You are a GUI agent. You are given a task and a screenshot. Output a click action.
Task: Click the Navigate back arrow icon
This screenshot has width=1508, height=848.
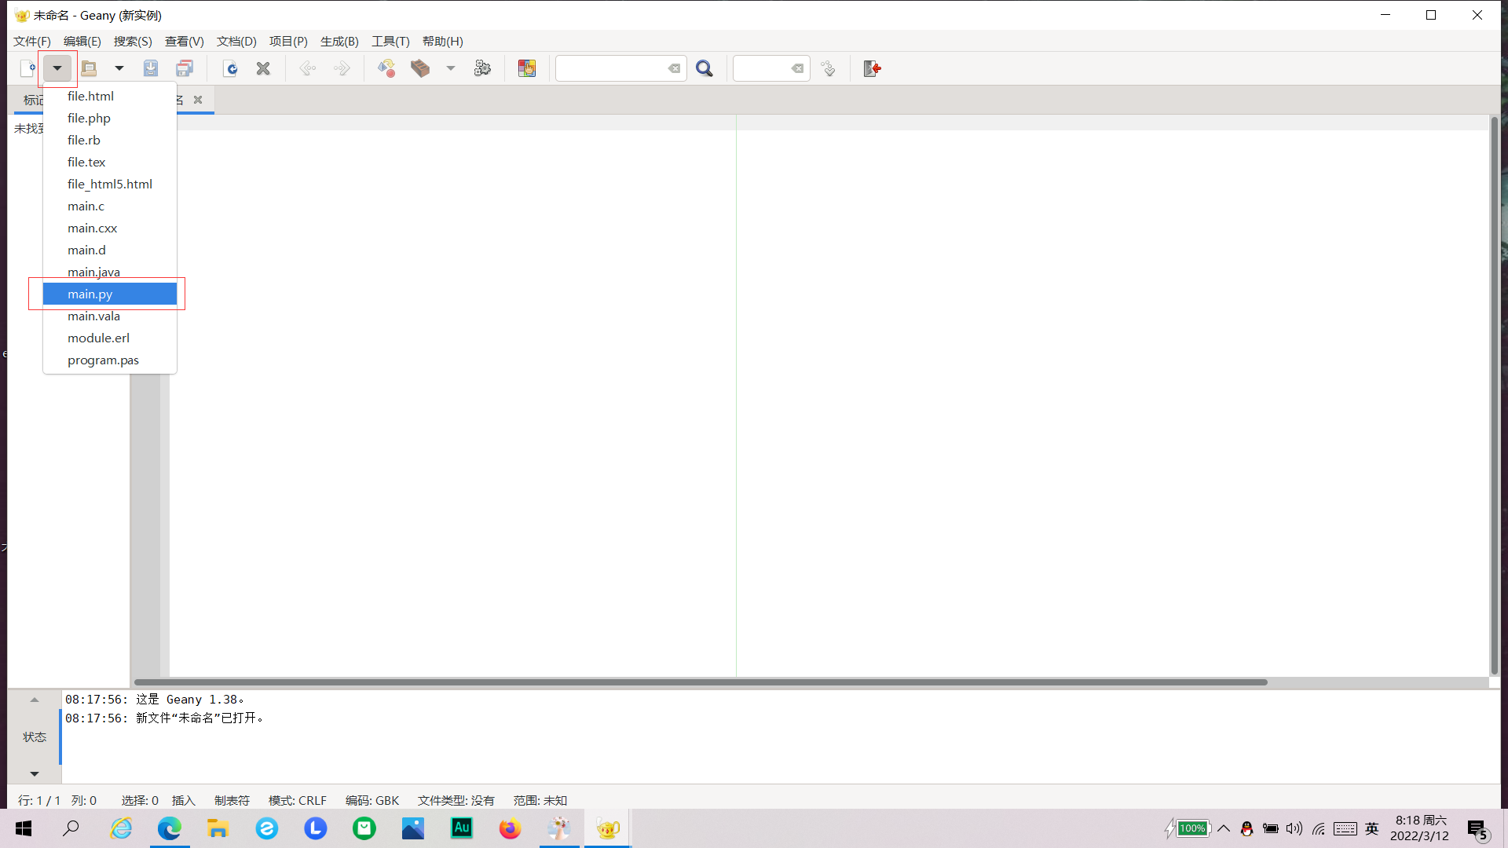[307, 68]
